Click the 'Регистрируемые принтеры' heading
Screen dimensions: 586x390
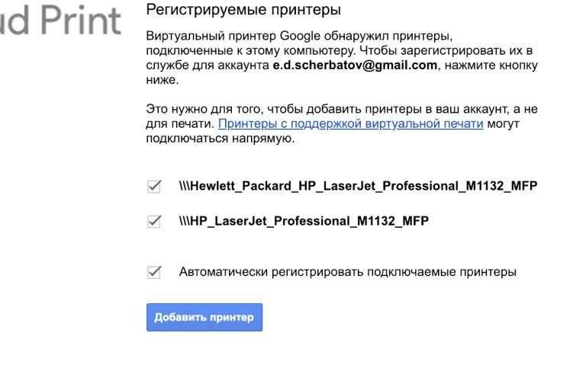tap(243, 9)
